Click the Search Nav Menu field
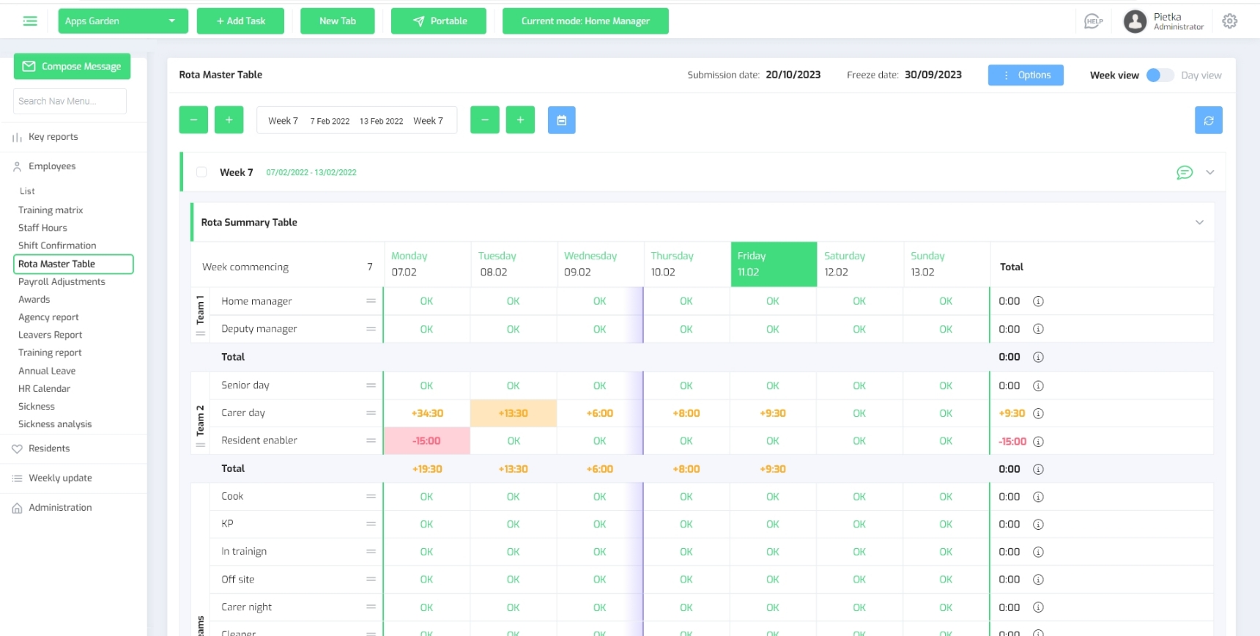The height and width of the screenshot is (636, 1260). [70, 101]
